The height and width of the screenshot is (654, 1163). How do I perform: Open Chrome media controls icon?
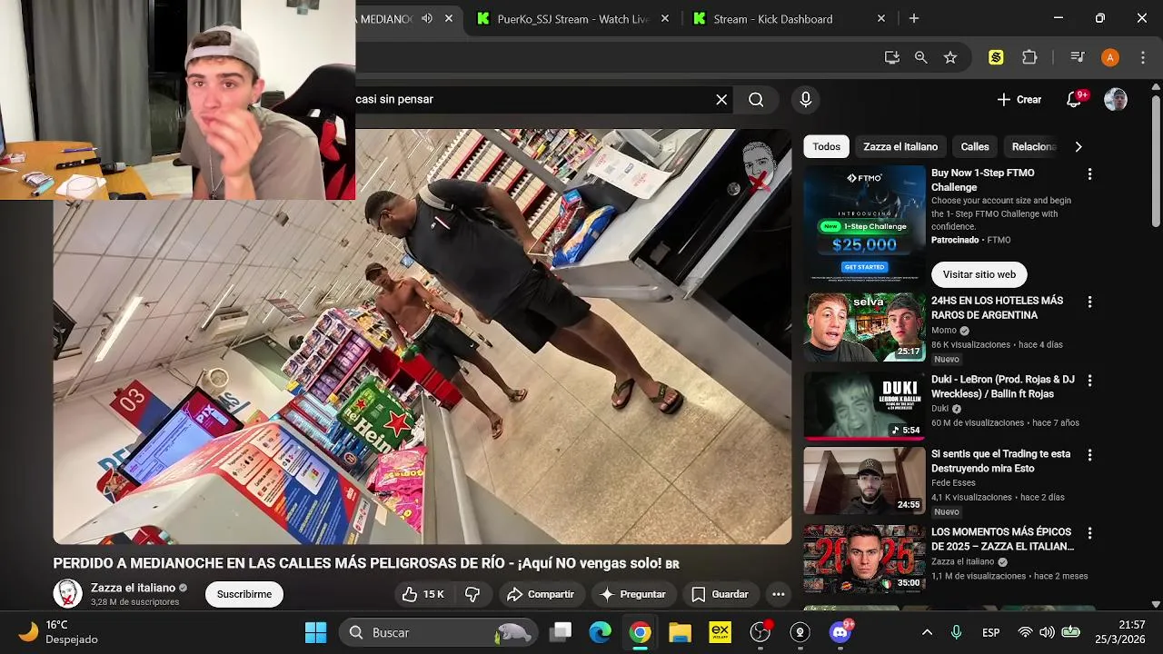pos(1078,57)
